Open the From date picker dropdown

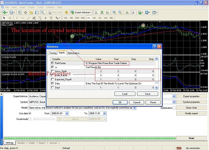pyautogui.click(x=67, y=114)
